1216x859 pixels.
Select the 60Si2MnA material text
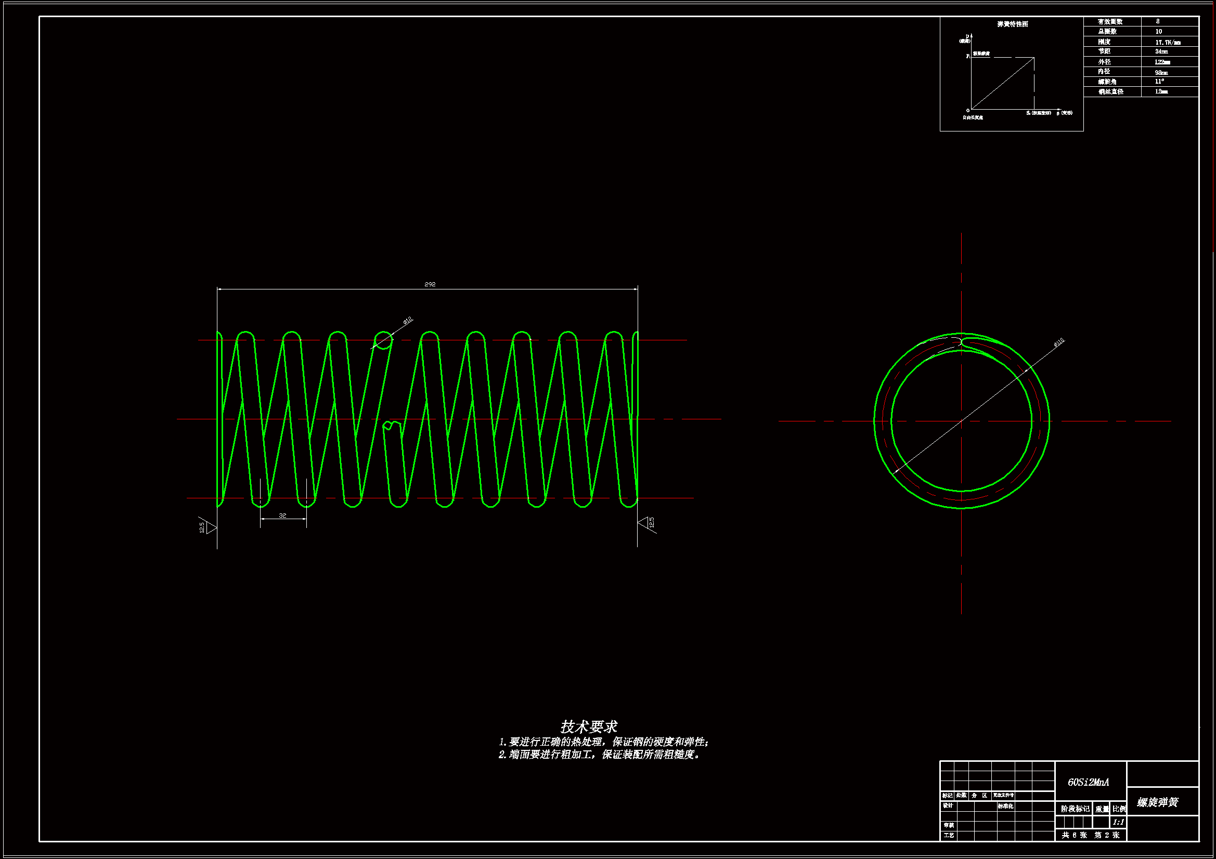click(1088, 782)
